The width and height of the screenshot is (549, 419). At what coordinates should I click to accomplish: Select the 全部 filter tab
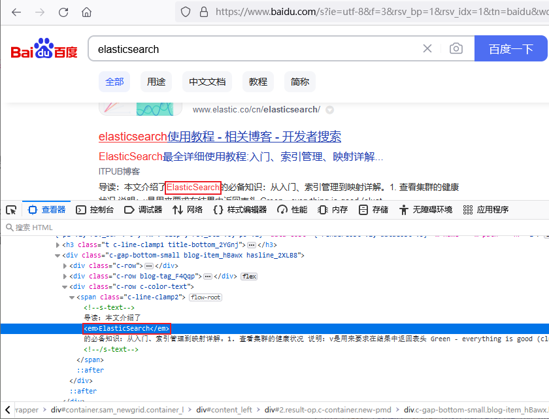pyautogui.click(x=114, y=82)
